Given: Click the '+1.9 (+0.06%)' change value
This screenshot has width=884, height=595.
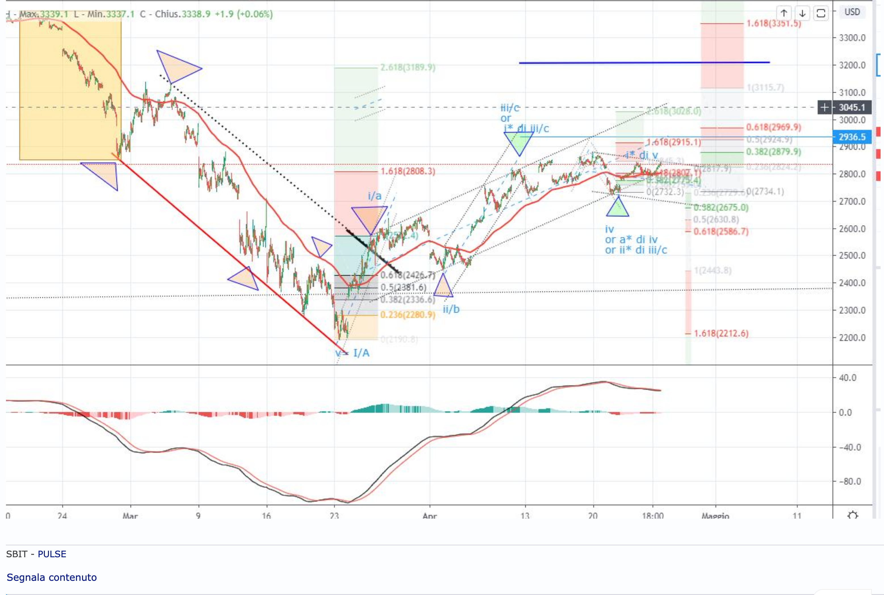Looking at the screenshot, I should 244,14.
